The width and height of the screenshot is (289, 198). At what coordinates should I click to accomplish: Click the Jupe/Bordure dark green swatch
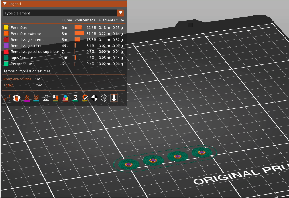pos(6,58)
